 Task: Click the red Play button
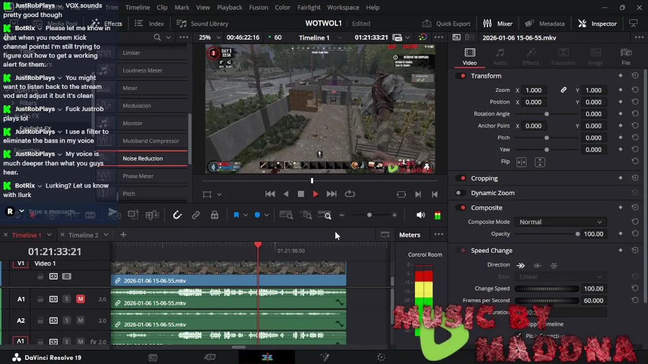[x=315, y=194]
